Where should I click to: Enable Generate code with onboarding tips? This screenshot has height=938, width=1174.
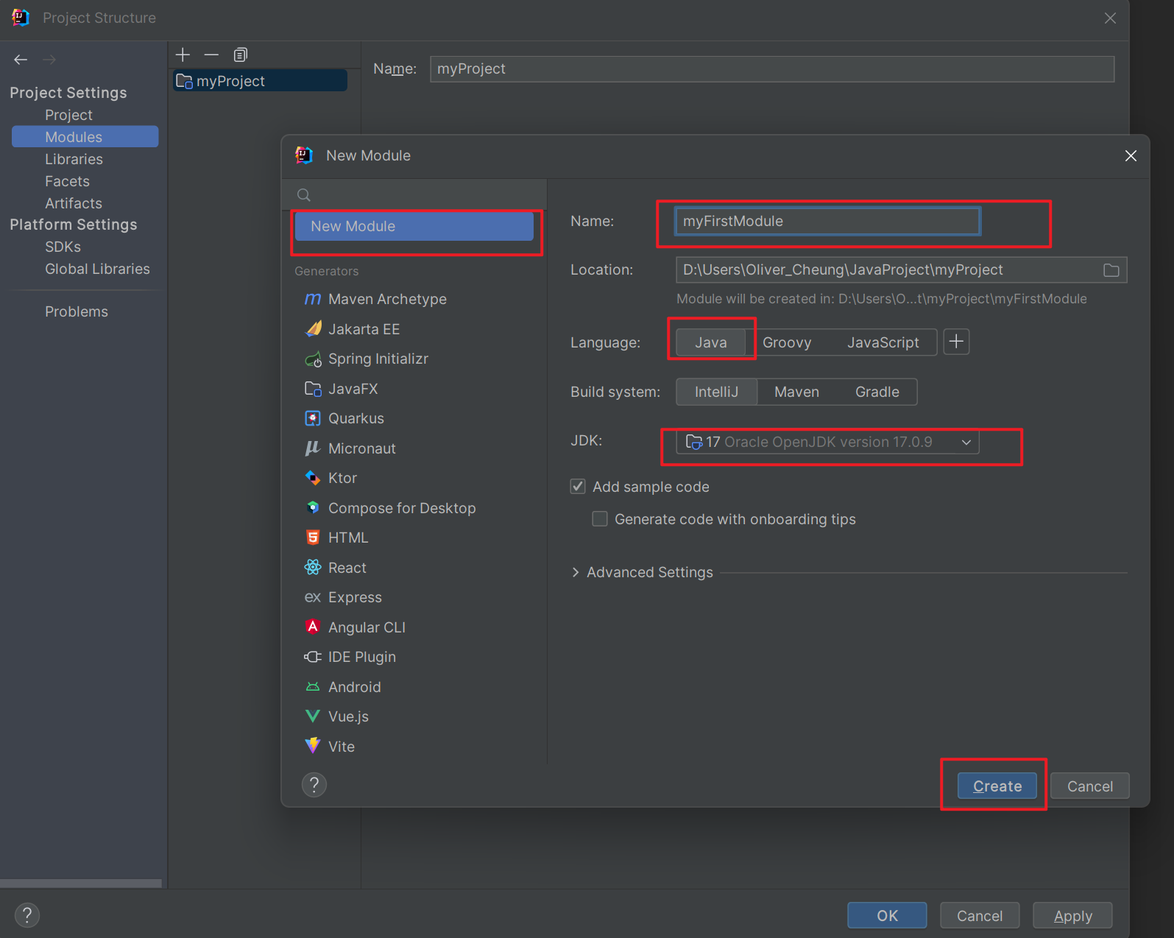tap(600, 519)
